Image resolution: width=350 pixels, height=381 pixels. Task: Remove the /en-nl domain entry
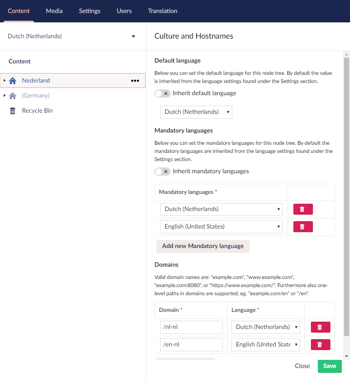(320, 344)
